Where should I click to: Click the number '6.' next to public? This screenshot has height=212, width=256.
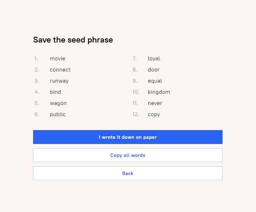pyautogui.click(x=37, y=114)
